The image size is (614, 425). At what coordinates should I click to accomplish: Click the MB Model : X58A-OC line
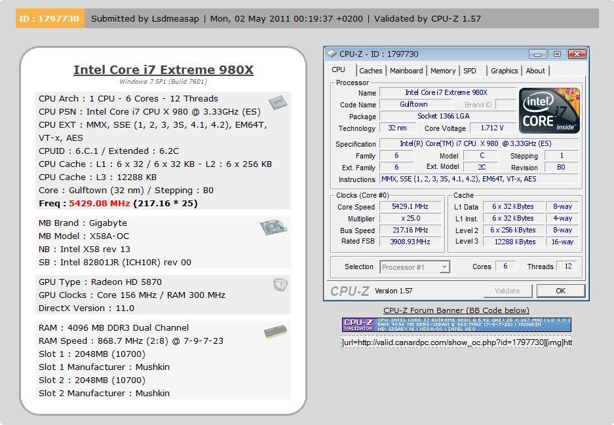point(84,236)
